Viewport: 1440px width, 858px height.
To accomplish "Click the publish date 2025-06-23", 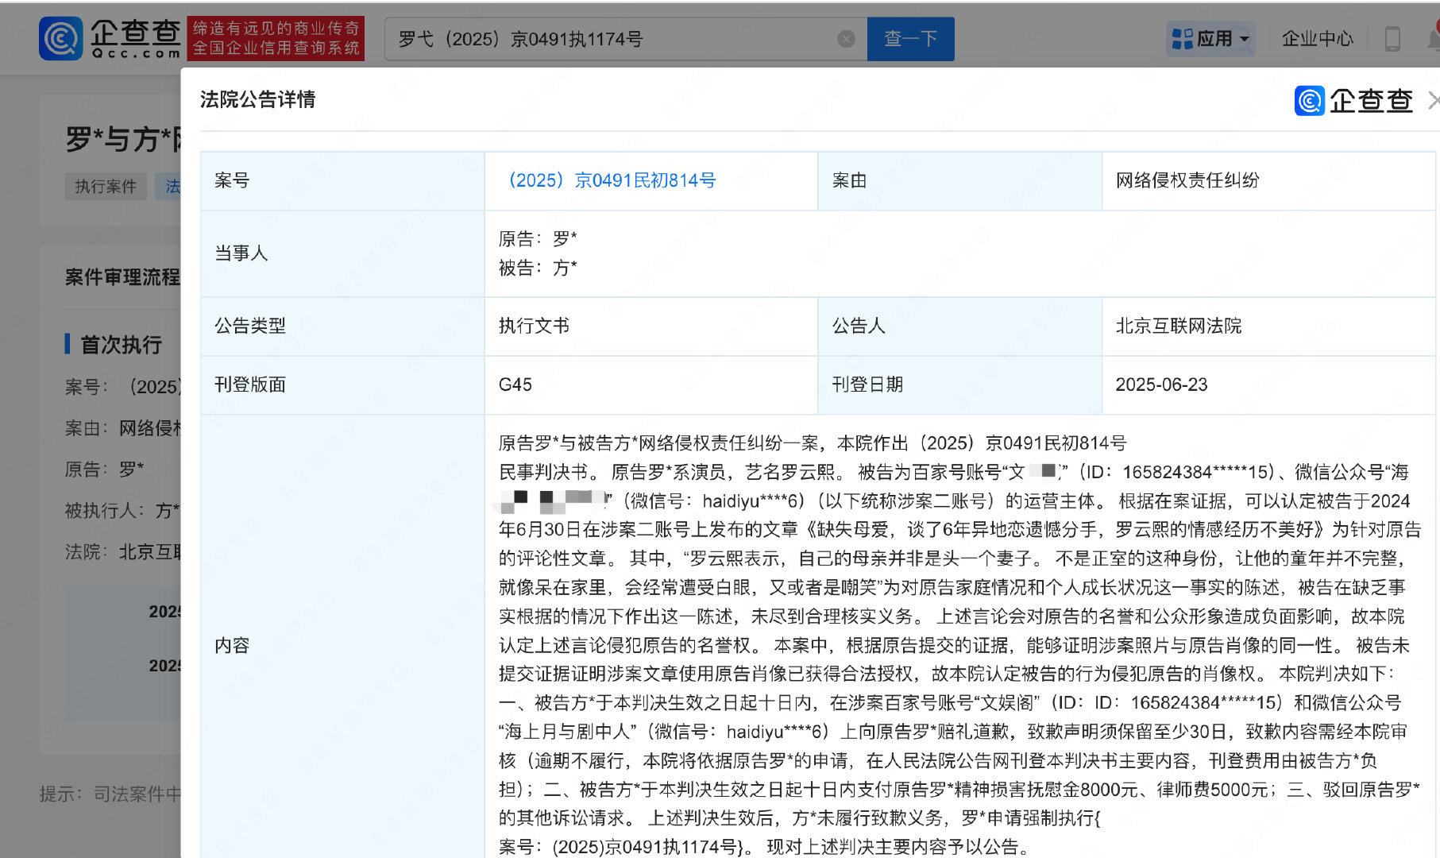I will tap(1161, 385).
